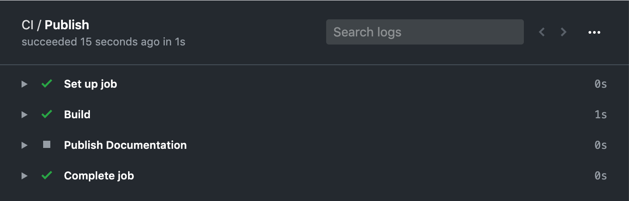Open the three-dot options menu
Viewport: 629px width, 201px height.
point(594,32)
